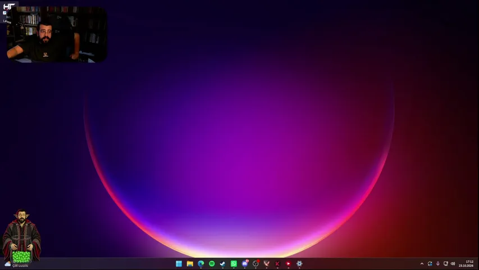Open Discord with the notification badge

pos(245,263)
